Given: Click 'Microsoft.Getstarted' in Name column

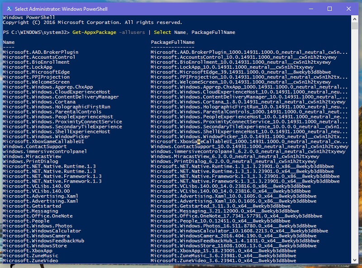Looking at the screenshot, I should click(32, 206).
